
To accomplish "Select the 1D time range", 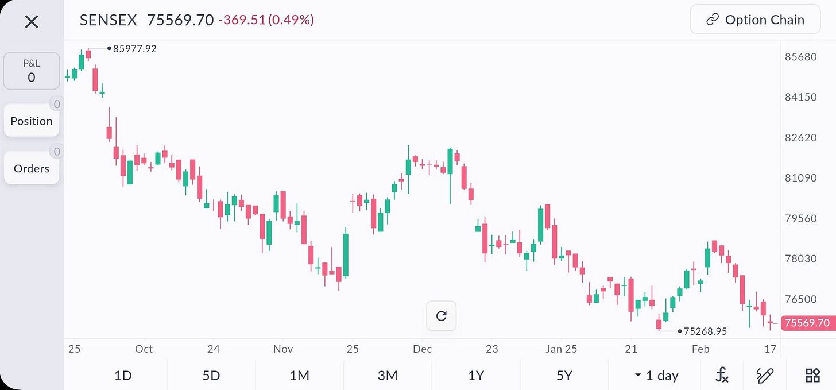I will (x=123, y=376).
